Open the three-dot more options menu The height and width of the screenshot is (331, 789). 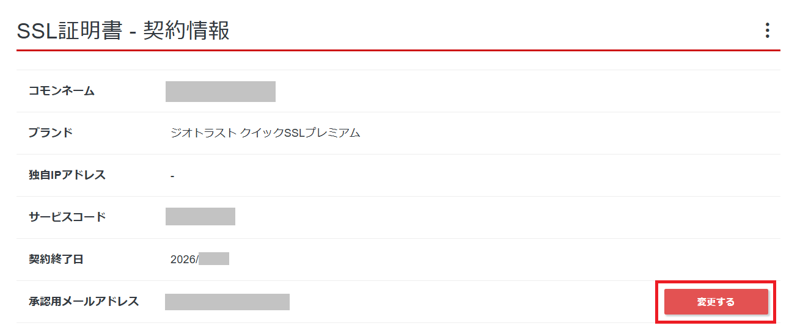click(767, 31)
